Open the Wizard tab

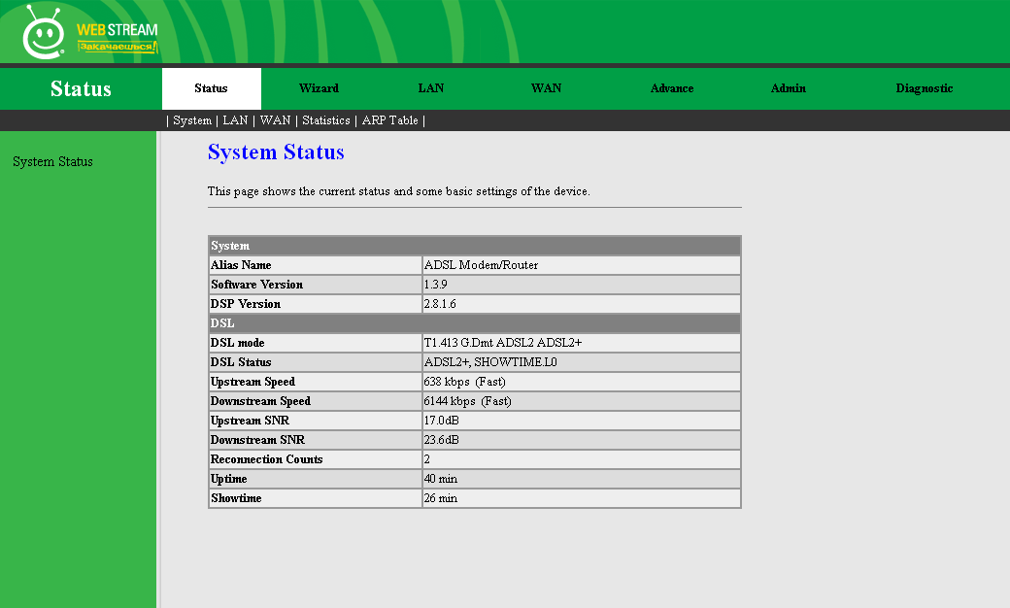319,88
